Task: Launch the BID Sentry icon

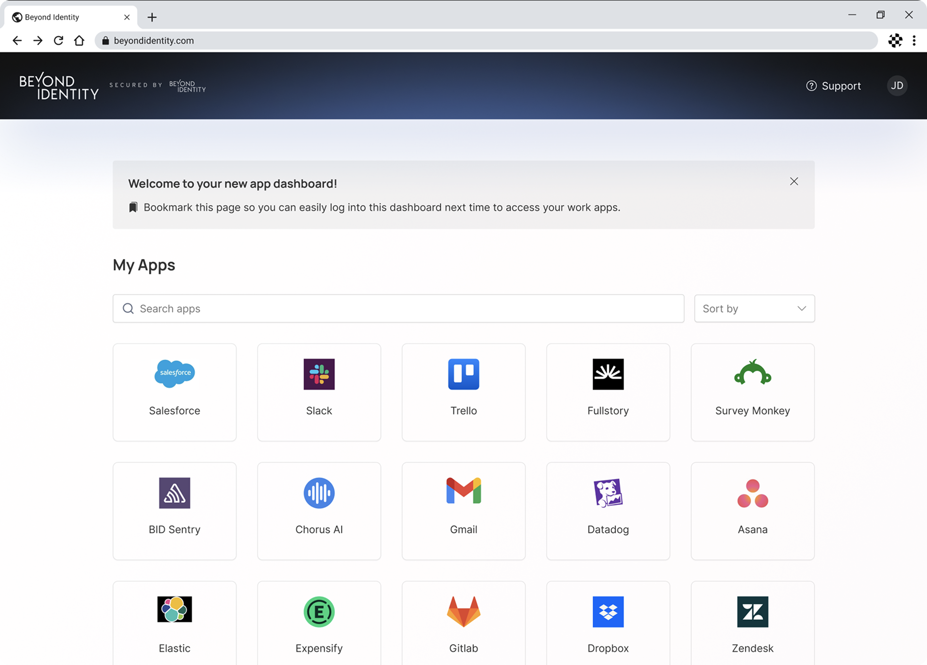Action: [174, 493]
